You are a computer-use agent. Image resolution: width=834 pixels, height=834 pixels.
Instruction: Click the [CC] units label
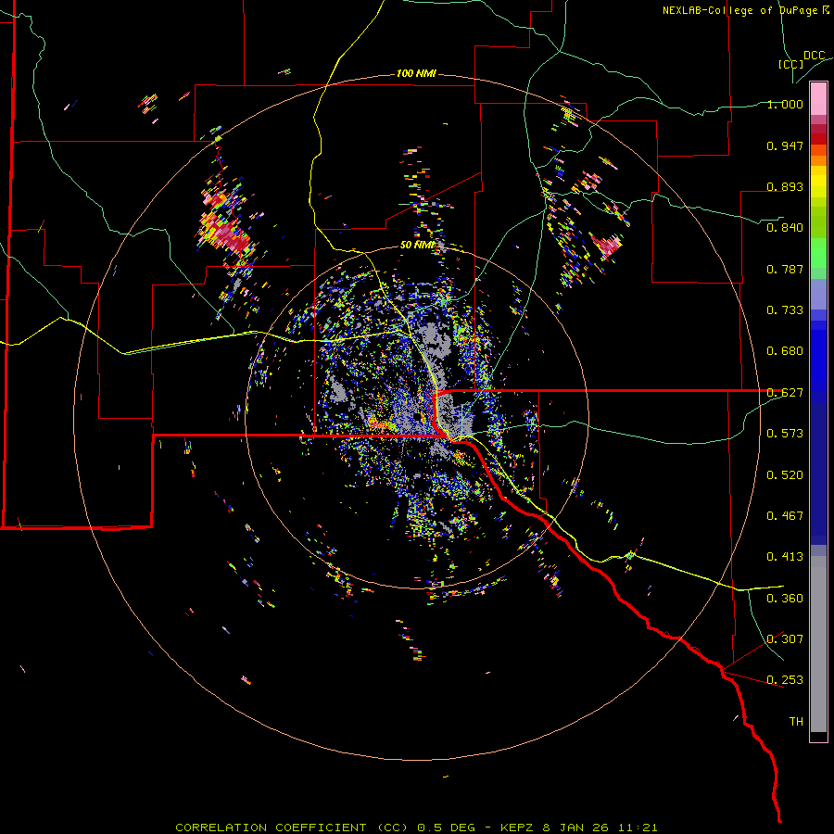[790, 64]
